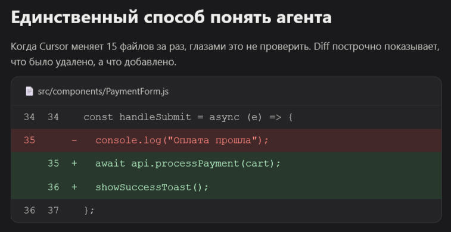Click red old line number 35
Screen dimensions: 451x232
click(x=29, y=140)
